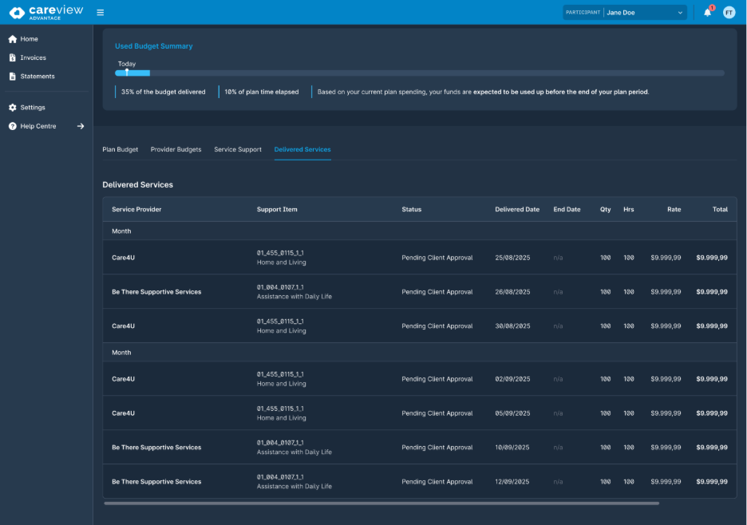This screenshot has height=525, width=747.
Task: Sort by the Delivered Date column header
Action: coord(517,210)
